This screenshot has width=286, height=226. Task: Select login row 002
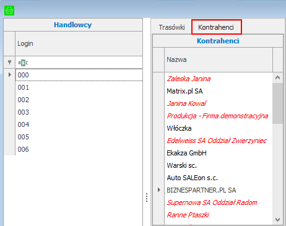coord(79,100)
